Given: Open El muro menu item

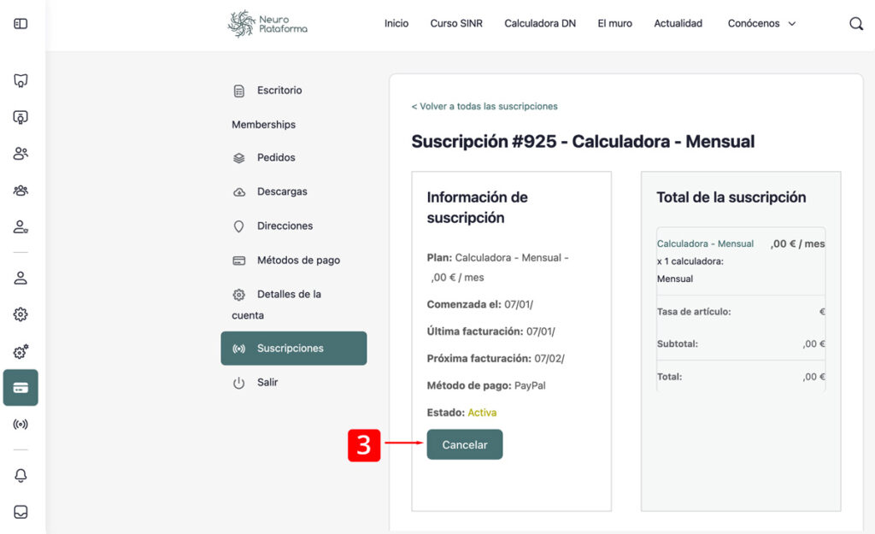Looking at the screenshot, I should click(x=614, y=23).
